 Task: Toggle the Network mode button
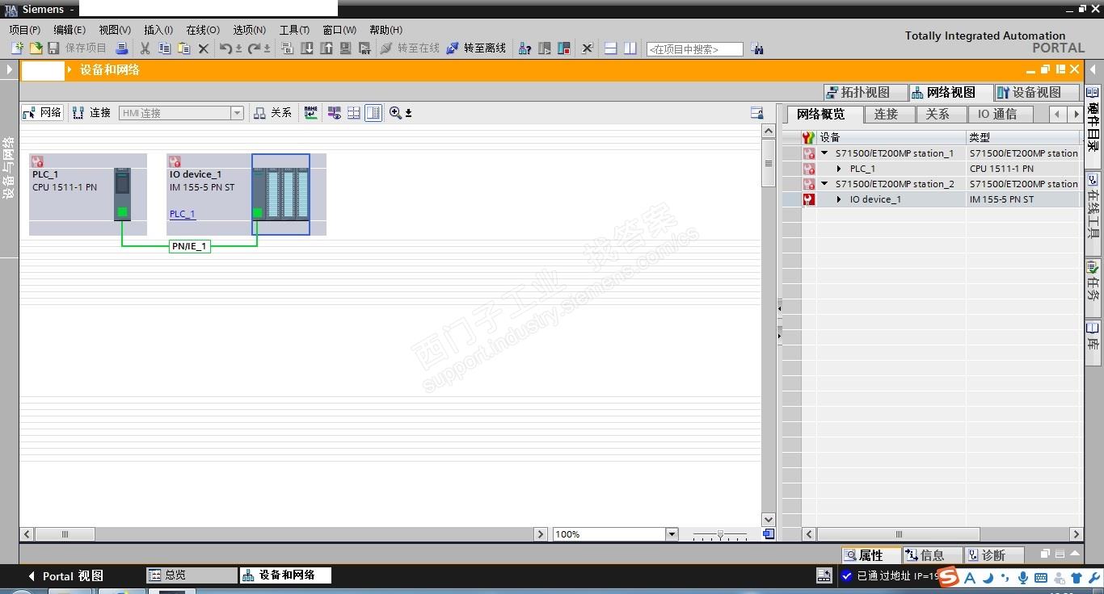[x=42, y=113]
